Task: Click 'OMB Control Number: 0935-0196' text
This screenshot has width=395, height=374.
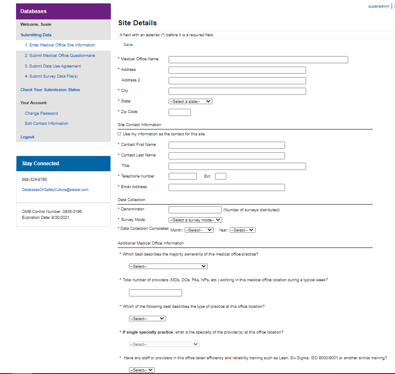Action: point(52,211)
